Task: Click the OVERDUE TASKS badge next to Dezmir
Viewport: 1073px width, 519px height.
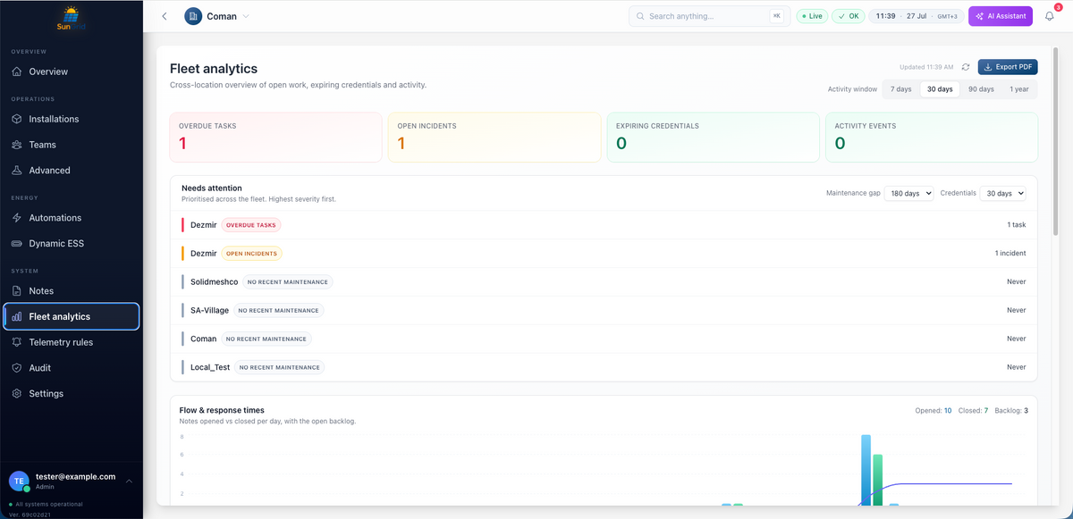Action: (251, 225)
